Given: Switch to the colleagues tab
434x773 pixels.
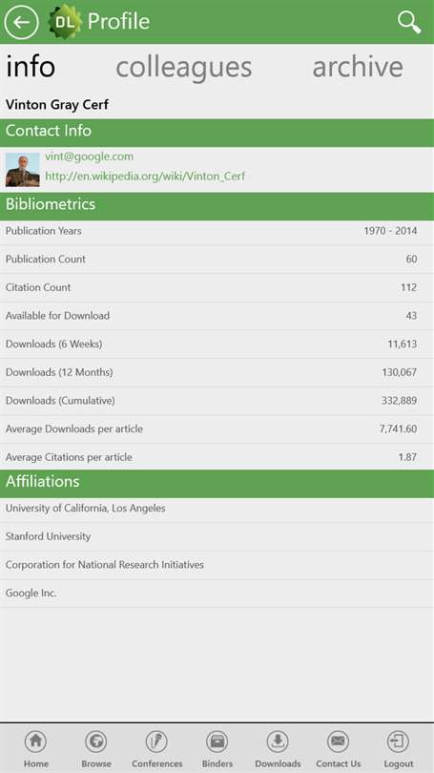Looking at the screenshot, I should (184, 68).
